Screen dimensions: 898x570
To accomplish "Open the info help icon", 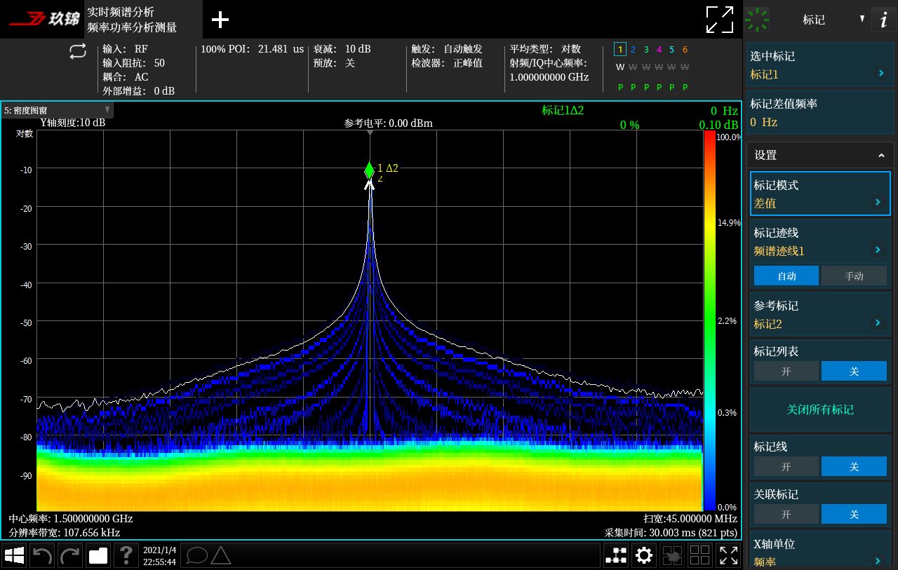I will 883,20.
